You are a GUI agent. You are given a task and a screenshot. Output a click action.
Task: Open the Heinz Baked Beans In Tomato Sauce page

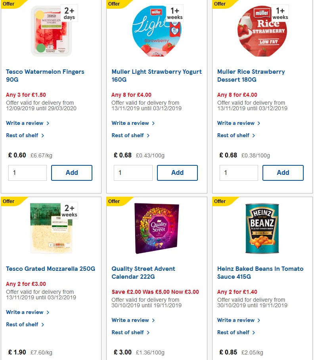tap(260, 272)
